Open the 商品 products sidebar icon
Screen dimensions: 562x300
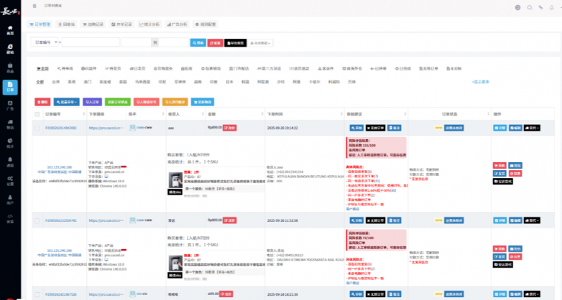click(x=9, y=68)
